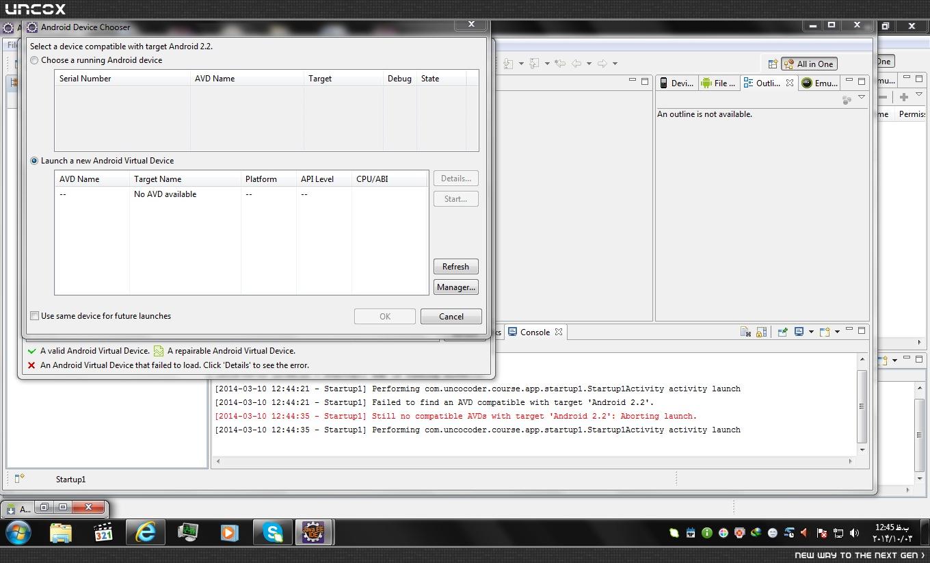Viewport: 930px width, 563px height.
Task: Click the media player taskbar icon with play symbol
Action: pyautogui.click(x=229, y=532)
